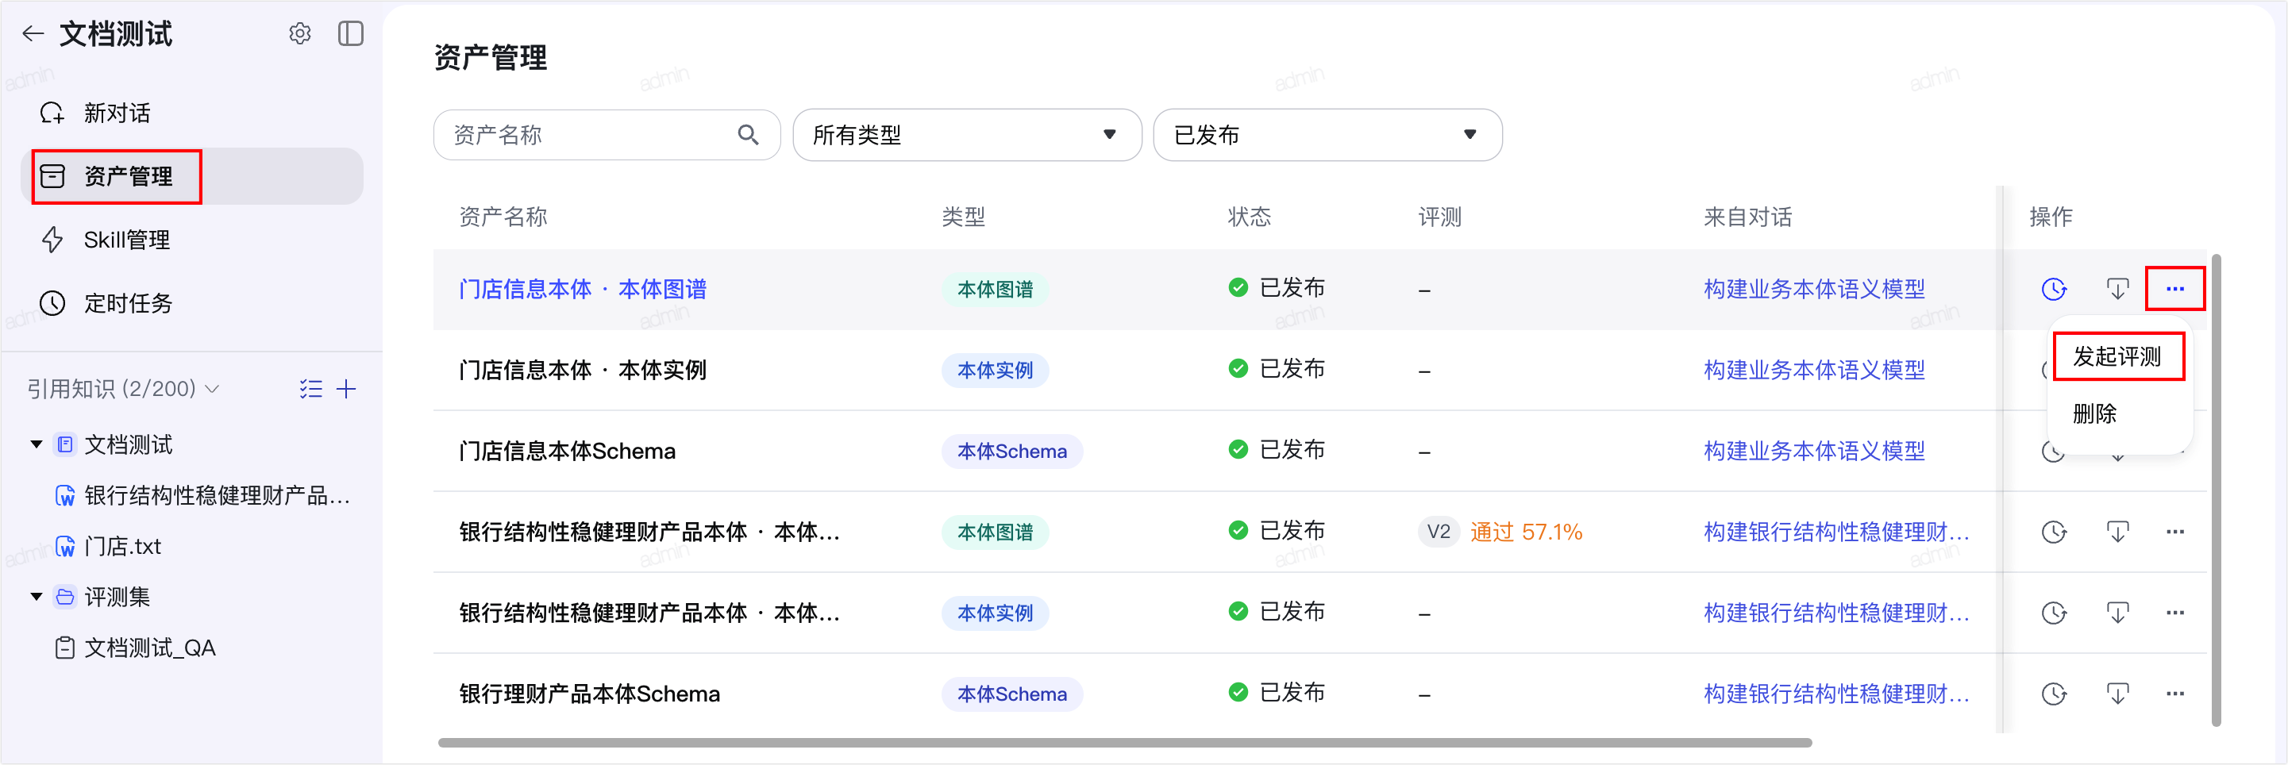2288x765 pixels.
Task: Click the version history icon for 门店信息本体 · 本体图谱
Action: pos(2054,290)
